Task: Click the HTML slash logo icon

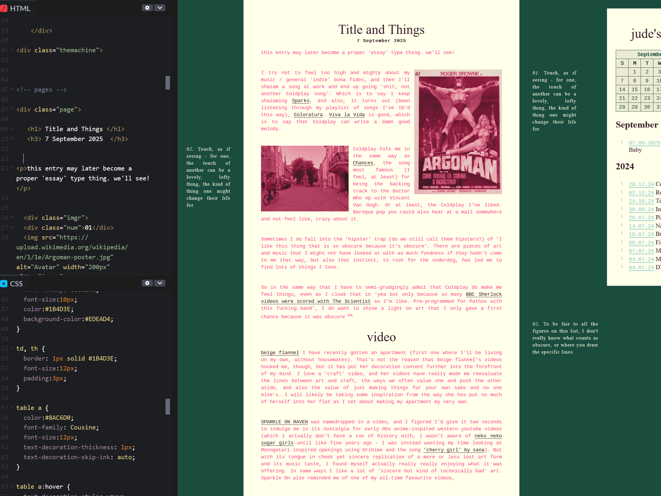Action: click(x=4, y=8)
